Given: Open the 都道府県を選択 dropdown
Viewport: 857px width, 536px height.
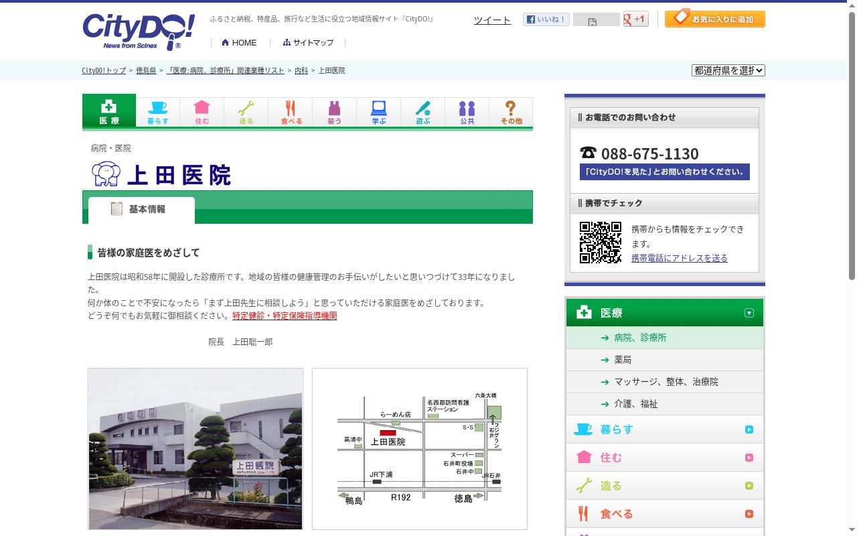Looking at the screenshot, I should [728, 70].
